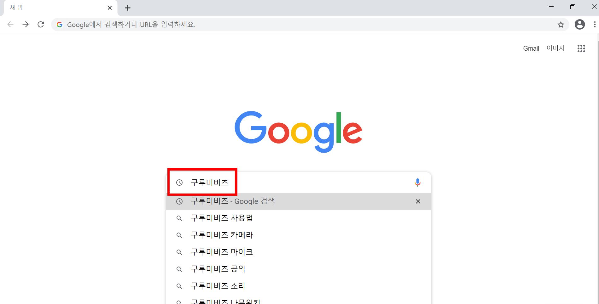The height and width of the screenshot is (304, 599).
Task: Open the Gmail link
Action: [x=531, y=48]
